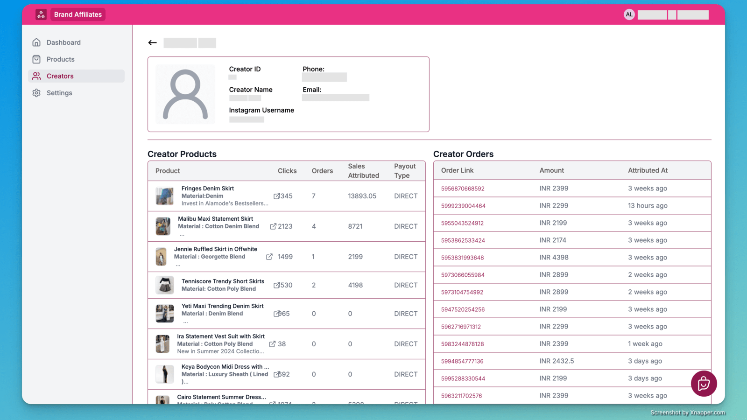The image size is (747, 420).
Task: Click the Brand Affiliates title button
Action: point(78,14)
